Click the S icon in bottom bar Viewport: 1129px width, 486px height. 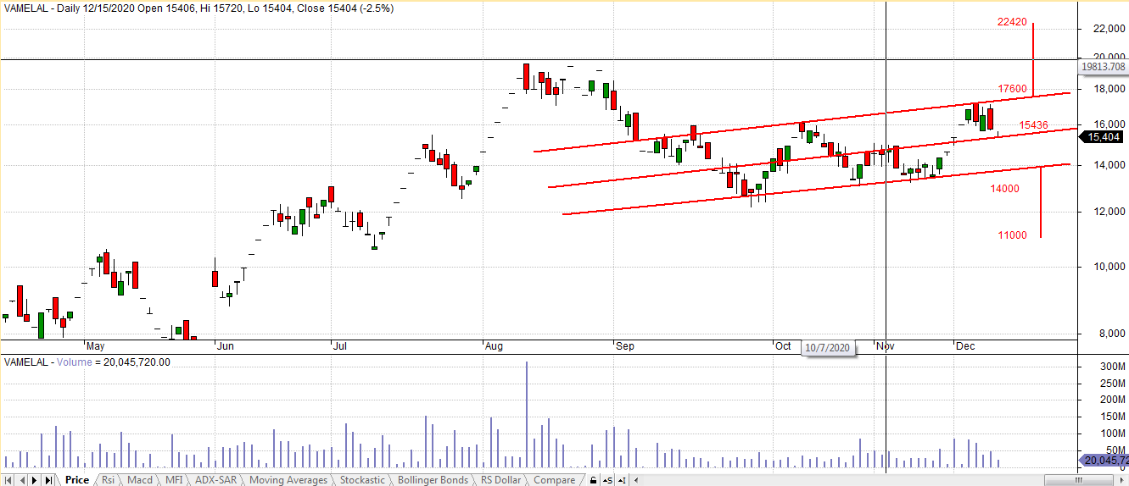[607, 480]
